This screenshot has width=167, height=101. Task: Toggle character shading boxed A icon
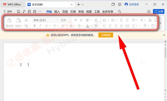tap(96, 26)
